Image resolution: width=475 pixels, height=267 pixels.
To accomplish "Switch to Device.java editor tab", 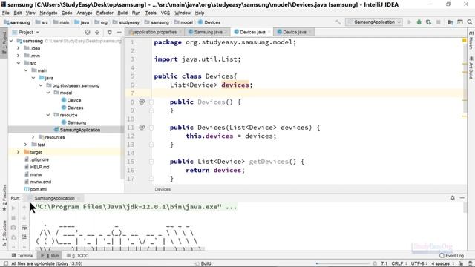I will (x=294, y=32).
